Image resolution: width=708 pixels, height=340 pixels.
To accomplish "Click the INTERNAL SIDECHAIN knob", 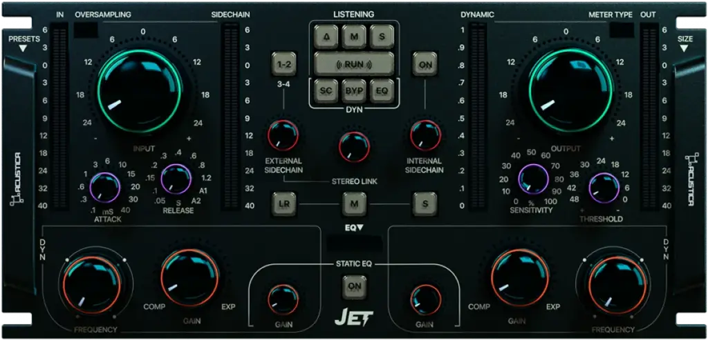I will 425,135.
